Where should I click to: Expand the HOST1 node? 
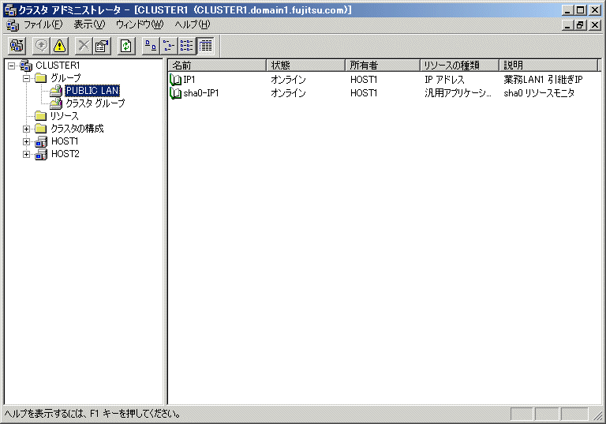pyautogui.click(x=27, y=141)
